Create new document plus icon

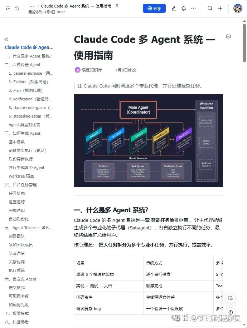(x=220, y=8)
